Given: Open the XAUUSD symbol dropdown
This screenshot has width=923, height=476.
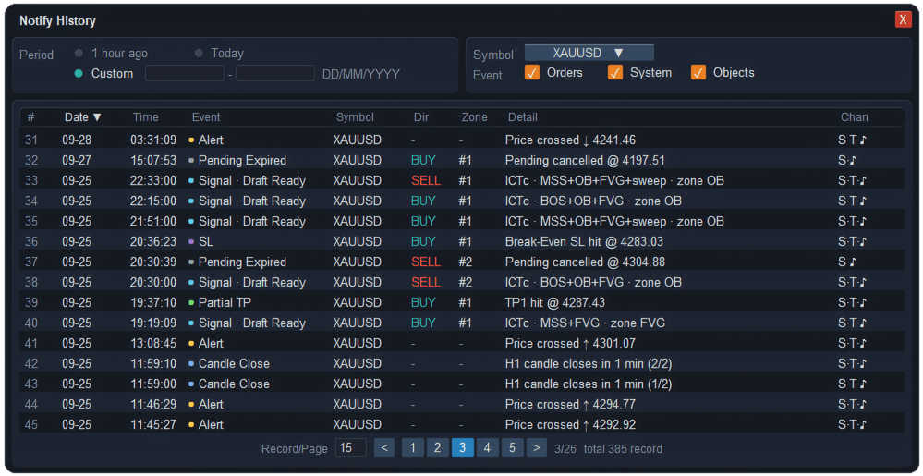Looking at the screenshot, I should [589, 53].
